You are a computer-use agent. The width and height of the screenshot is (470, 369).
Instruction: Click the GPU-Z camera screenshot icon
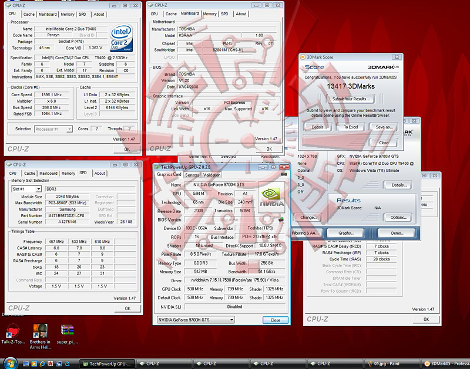(x=284, y=174)
